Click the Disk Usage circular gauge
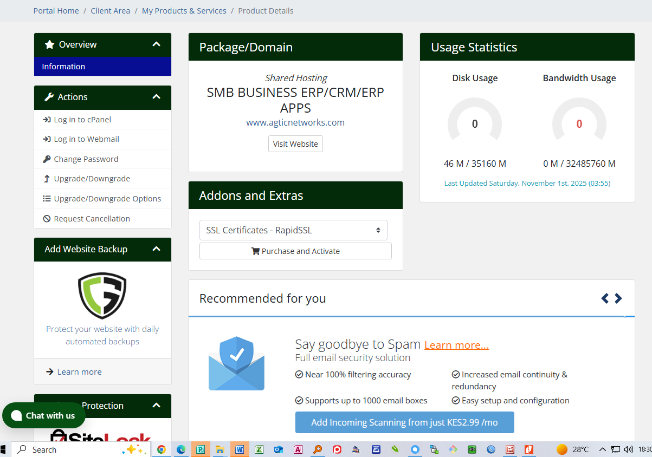The height and width of the screenshot is (457, 652). [x=475, y=123]
